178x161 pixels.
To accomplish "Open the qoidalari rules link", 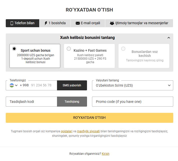I will coord(66,131).
